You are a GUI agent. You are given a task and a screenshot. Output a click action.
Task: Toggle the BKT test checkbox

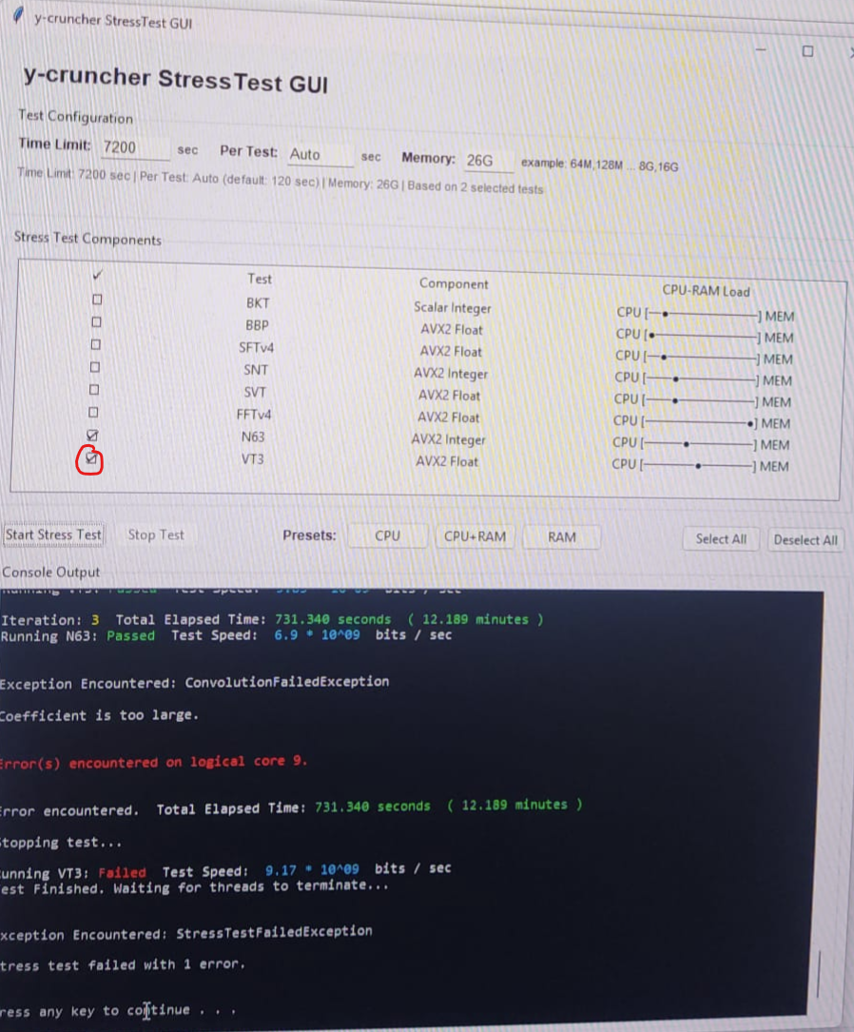tap(97, 300)
